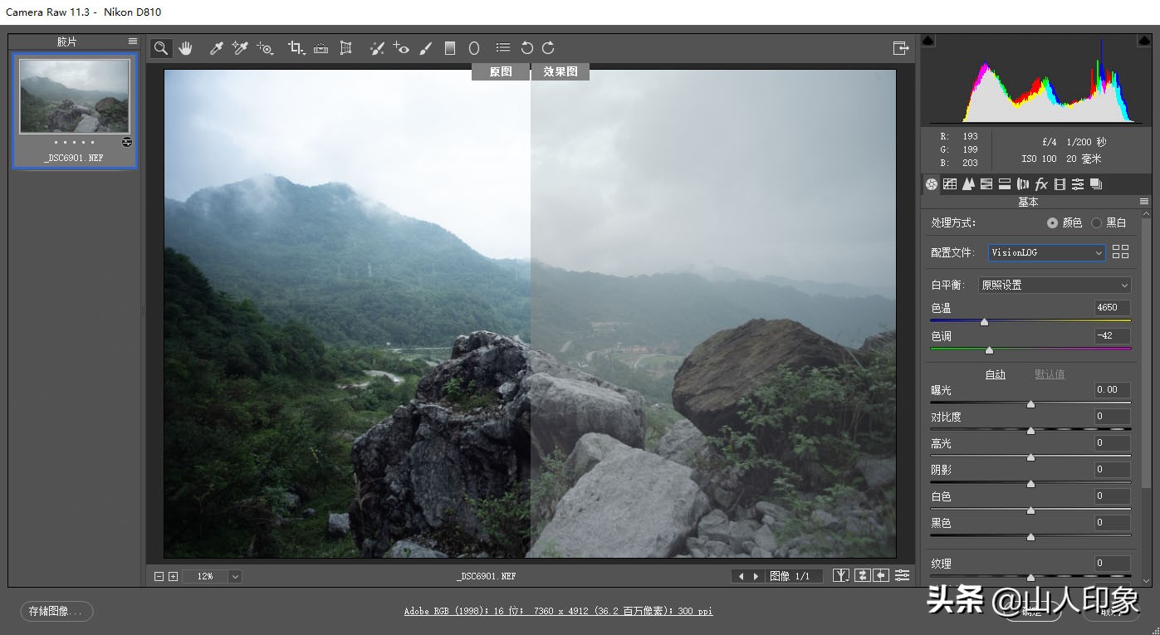The width and height of the screenshot is (1160, 635).
Task: Choose the Color Sampler tool
Action: coord(240,48)
